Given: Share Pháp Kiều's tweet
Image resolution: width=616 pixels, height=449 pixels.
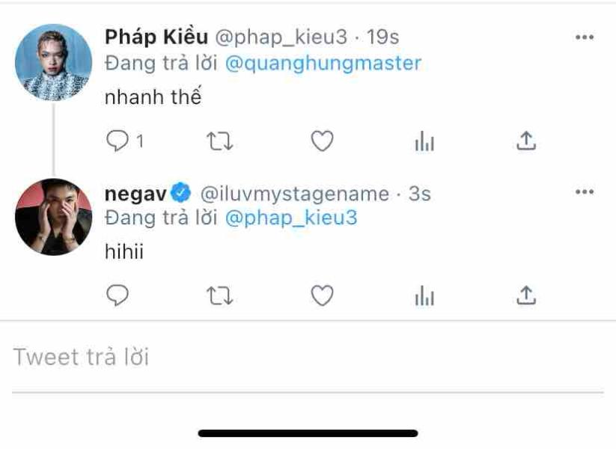Looking at the screenshot, I should pyautogui.click(x=527, y=140).
